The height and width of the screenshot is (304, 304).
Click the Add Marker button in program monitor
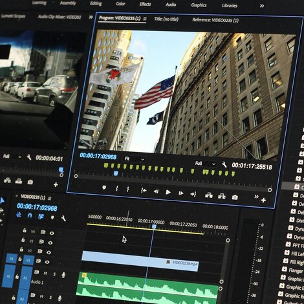click(x=104, y=188)
